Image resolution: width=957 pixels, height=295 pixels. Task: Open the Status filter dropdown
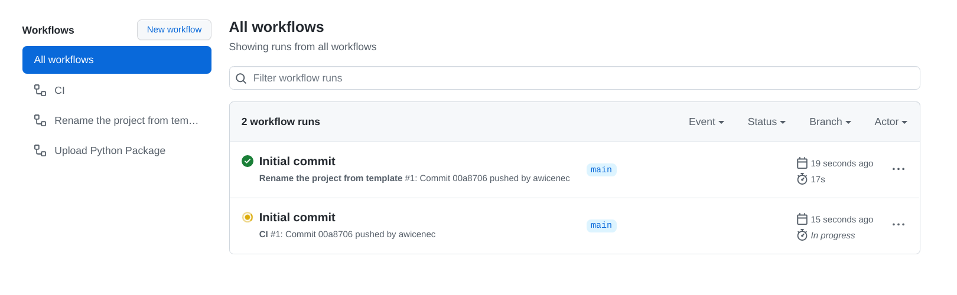tap(767, 122)
